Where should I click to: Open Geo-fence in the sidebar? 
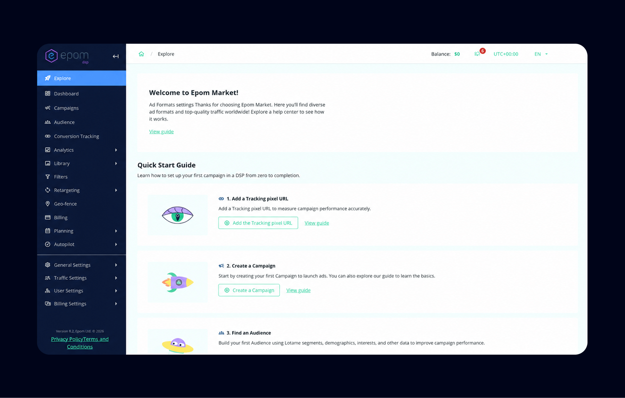(x=82, y=204)
